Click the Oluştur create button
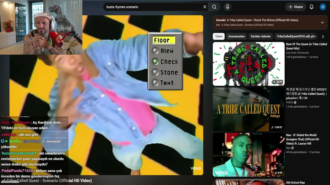 295,7
